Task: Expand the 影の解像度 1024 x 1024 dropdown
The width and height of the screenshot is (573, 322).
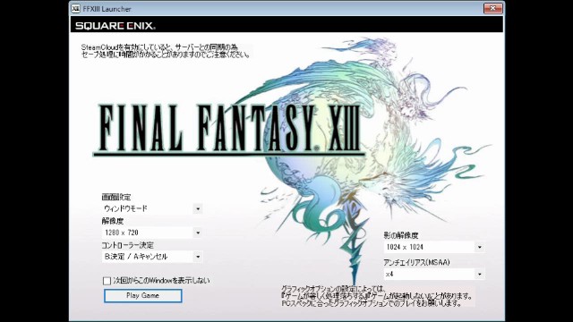Action: (x=434, y=247)
